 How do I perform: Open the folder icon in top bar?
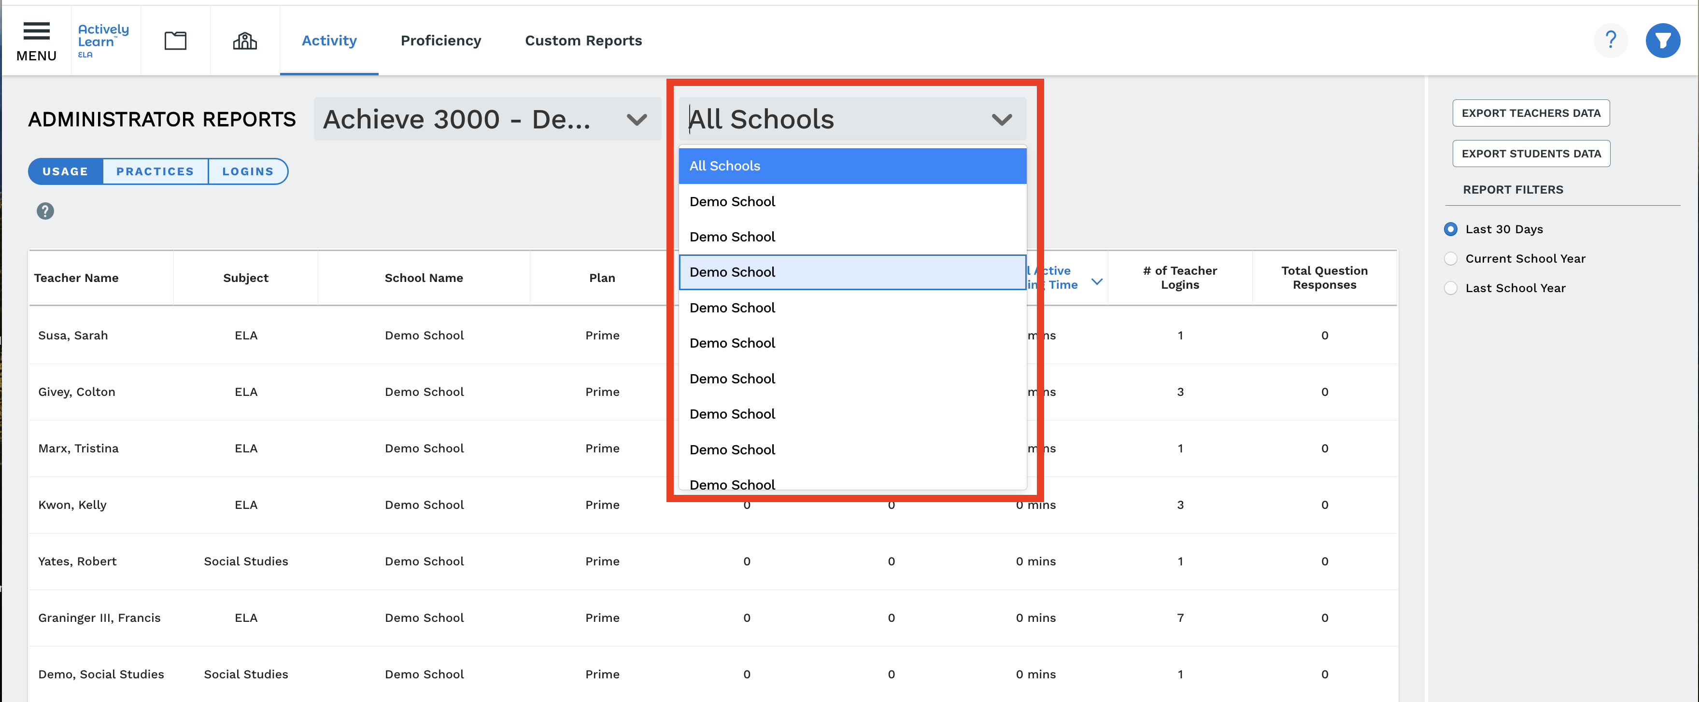click(175, 41)
